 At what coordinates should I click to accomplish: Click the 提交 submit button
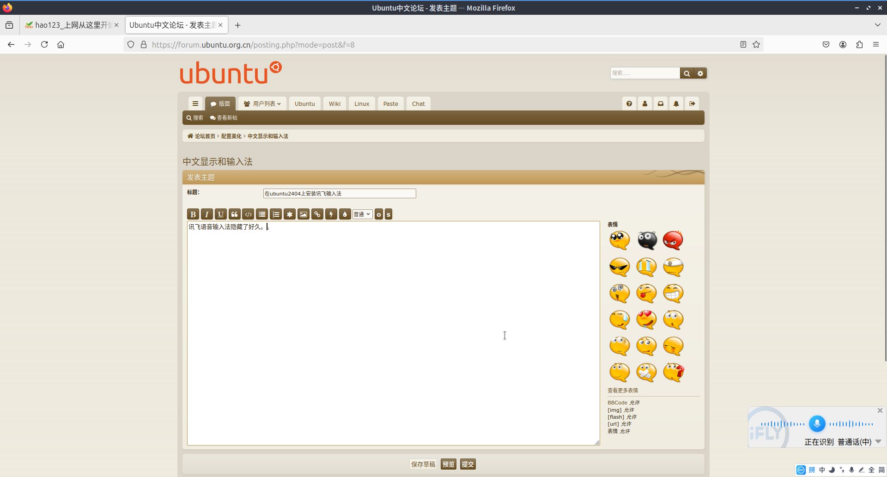pos(468,464)
